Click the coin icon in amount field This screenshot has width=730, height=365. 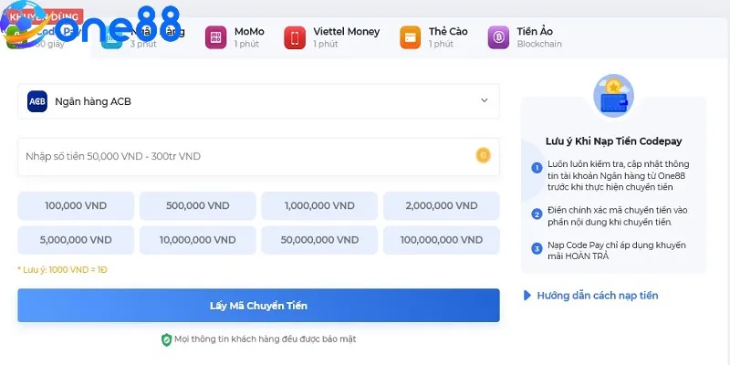pos(483,156)
